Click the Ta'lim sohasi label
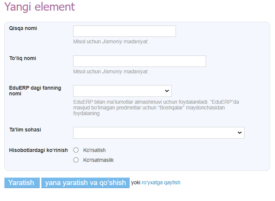Viewport: 275px width, 201px height. coord(25,130)
